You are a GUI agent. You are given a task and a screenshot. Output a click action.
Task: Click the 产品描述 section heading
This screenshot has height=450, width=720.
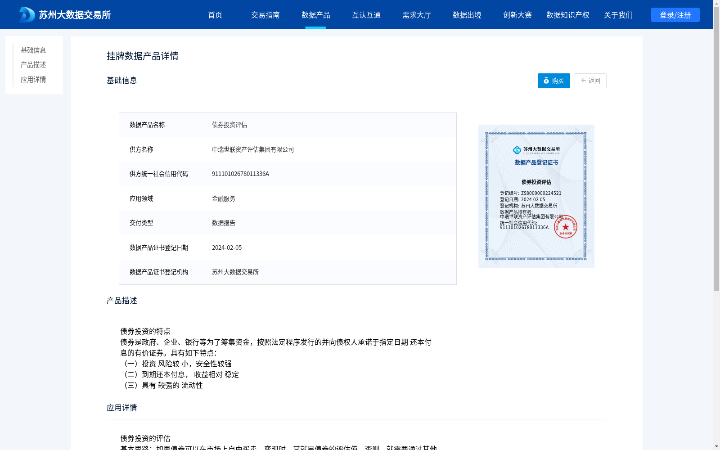[122, 301]
